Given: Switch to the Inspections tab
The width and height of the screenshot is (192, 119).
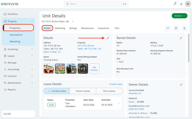Looking at the screenshot, I should (103, 28).
